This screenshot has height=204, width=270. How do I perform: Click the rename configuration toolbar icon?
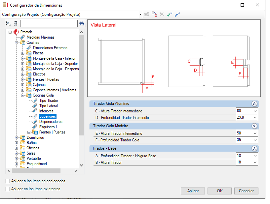tap(146, 15)
